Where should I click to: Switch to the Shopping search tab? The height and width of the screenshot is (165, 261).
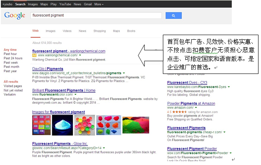(x=99, y=31)
